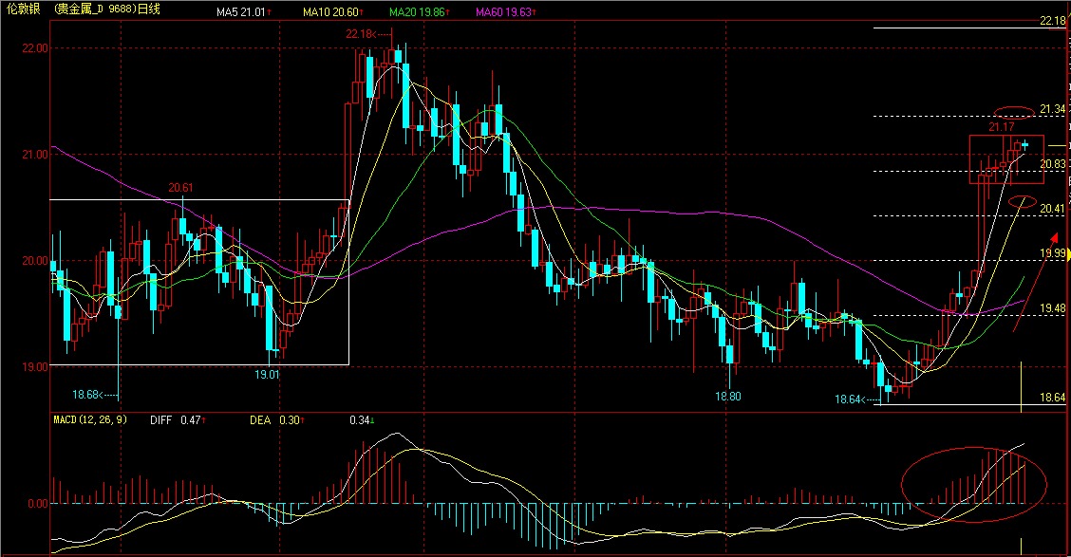Image resolution: width=1071 pixels, height=557 pixels.
Task: Click the 22.18 high price annotation
Action: (361, 34)
